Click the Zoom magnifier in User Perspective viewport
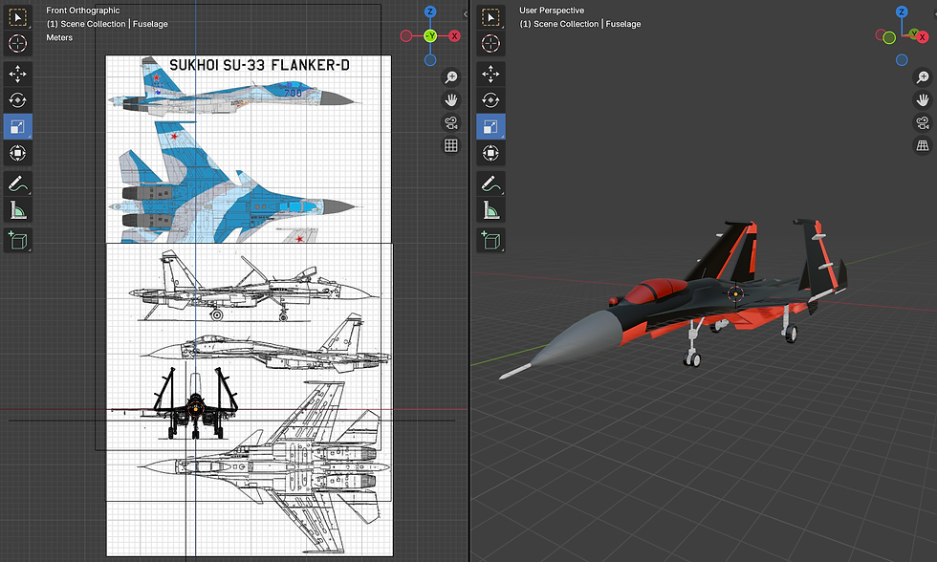 pos(923,77)
